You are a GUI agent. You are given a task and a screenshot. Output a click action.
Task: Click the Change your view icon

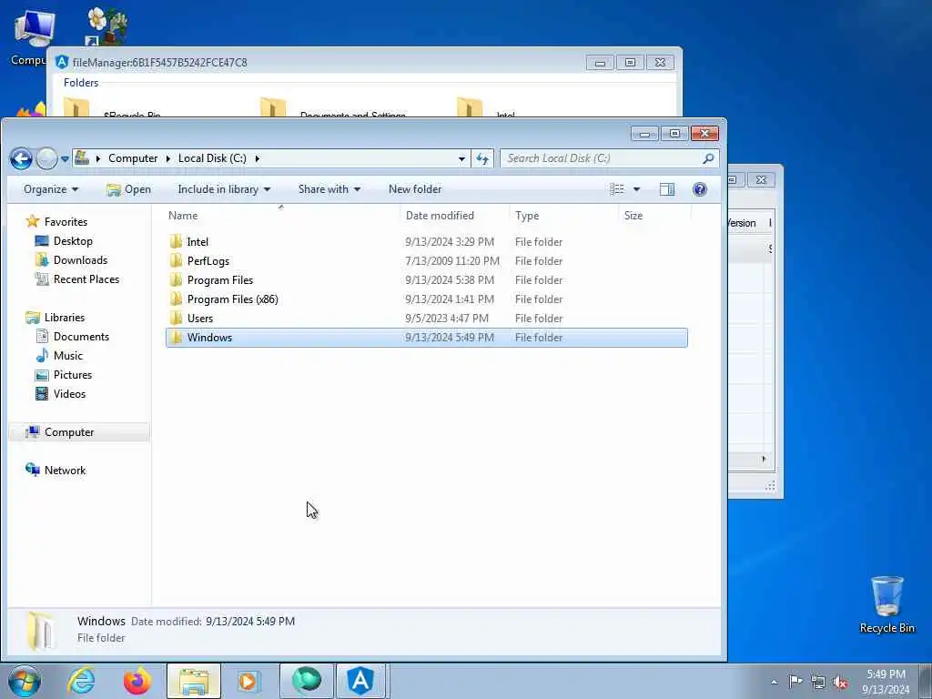[x=617, y=189]
